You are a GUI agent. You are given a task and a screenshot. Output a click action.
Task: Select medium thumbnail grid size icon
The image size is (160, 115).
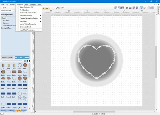(x=27, y=61)
